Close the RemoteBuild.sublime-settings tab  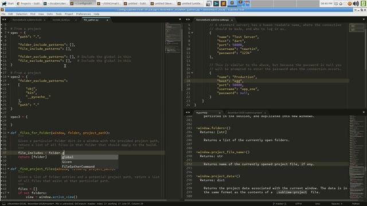click(232, 20)
